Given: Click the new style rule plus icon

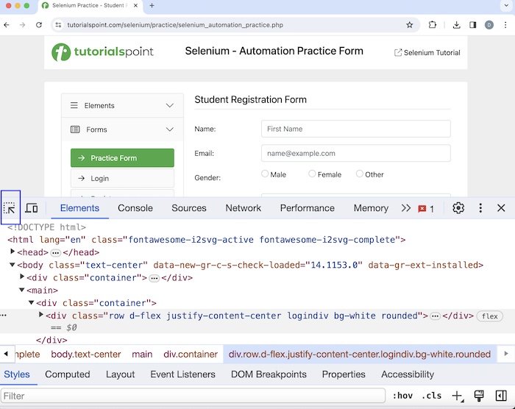Looking at the screenshot, I should click(457, 396).
